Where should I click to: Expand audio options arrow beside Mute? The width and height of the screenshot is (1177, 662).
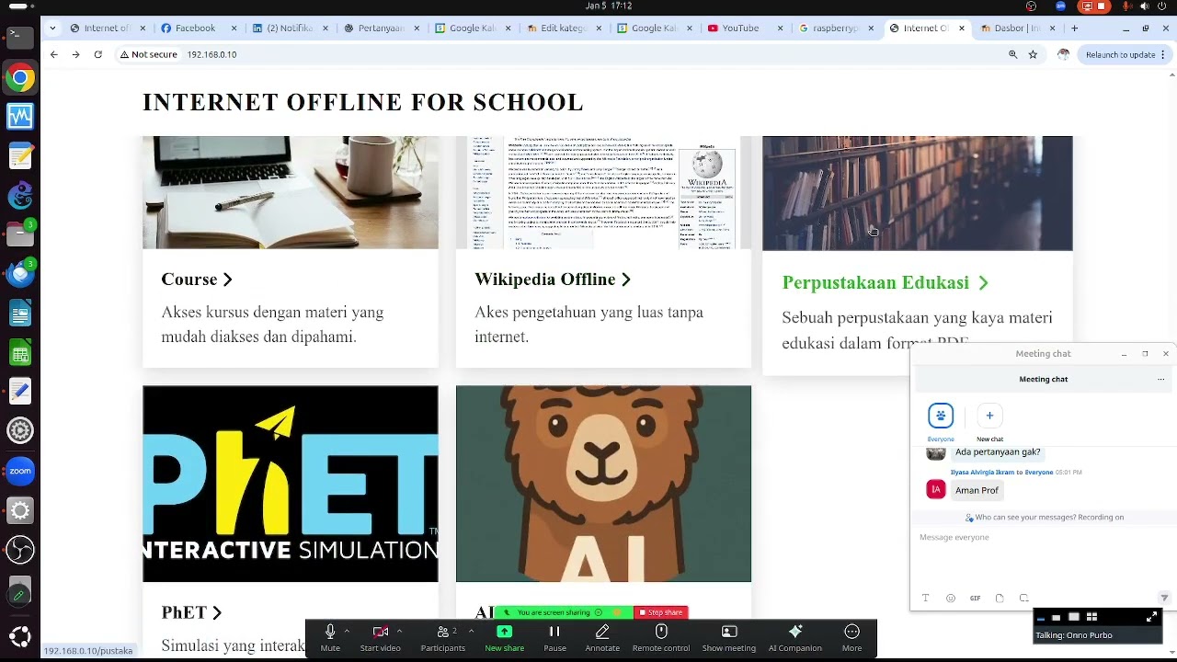pyautogui.click(x=347, y=631)
